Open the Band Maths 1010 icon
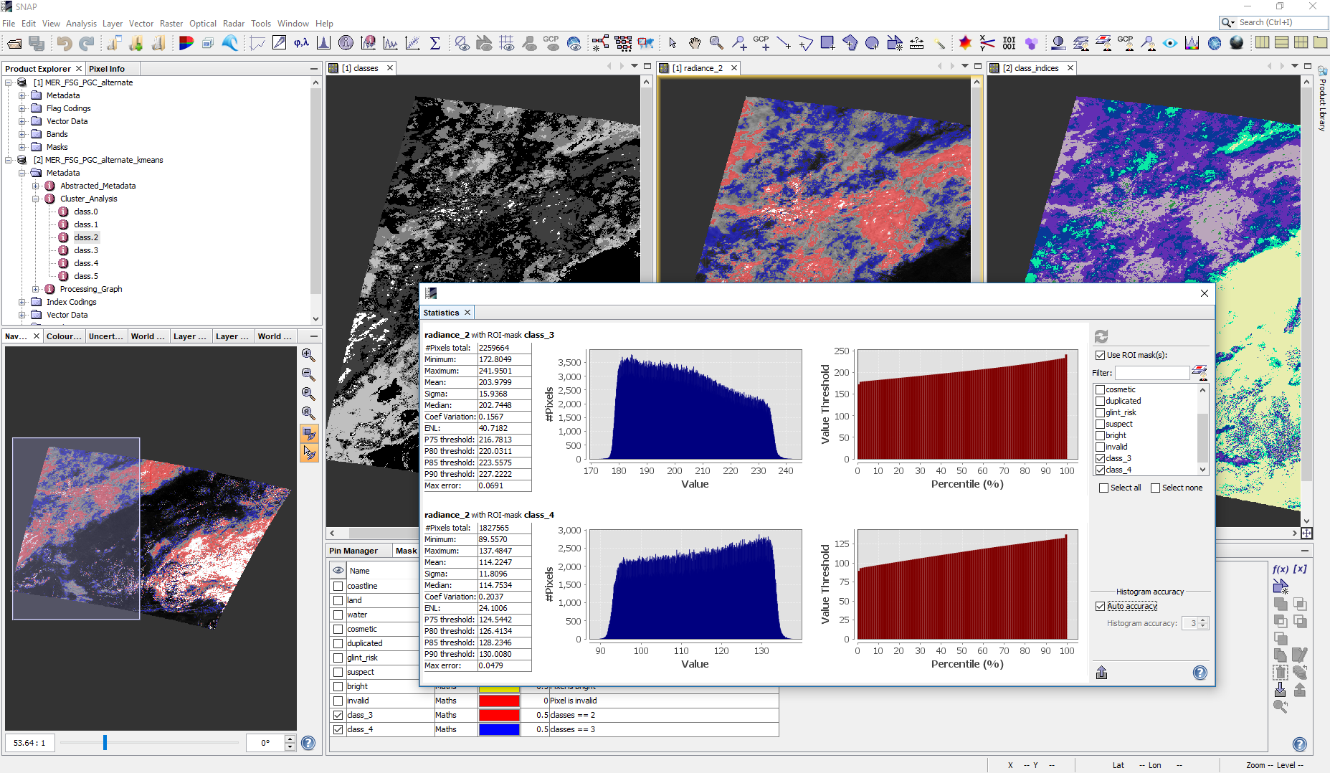This screenshot has width=1330, height=773. (1009, 44)
